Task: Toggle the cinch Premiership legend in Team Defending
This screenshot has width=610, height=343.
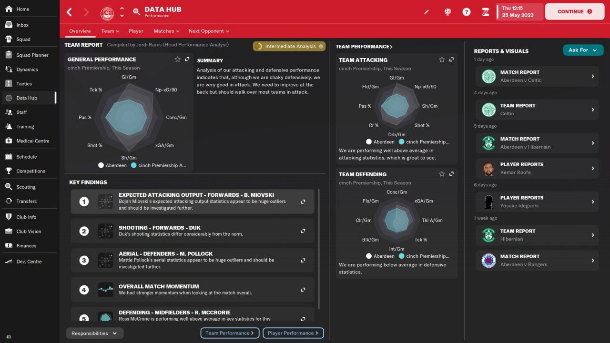Action: point(424,256)
